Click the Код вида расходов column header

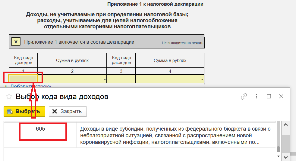[121, 60]
